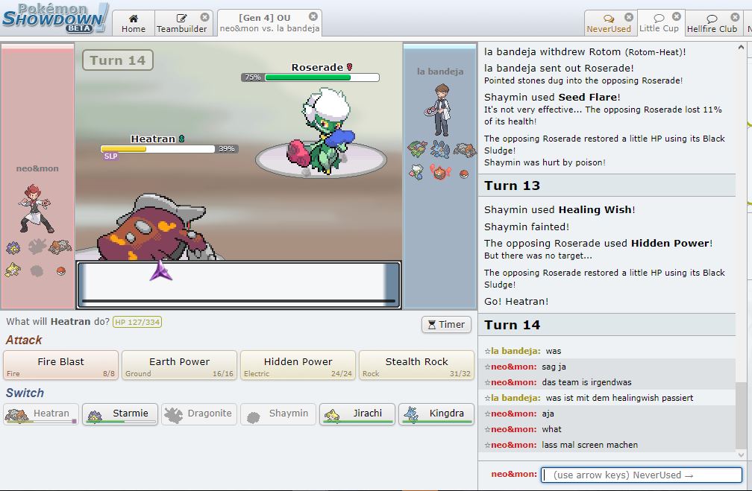Click la bandeja's trainer avatar
752x491 pixels.
coord(439,110)
